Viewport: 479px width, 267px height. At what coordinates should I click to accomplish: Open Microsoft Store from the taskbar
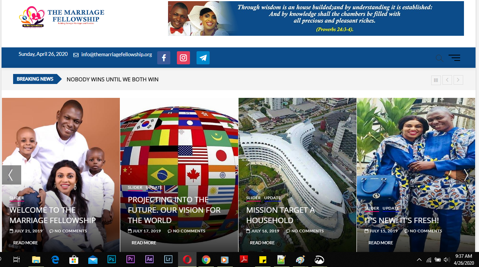point(74,260)
